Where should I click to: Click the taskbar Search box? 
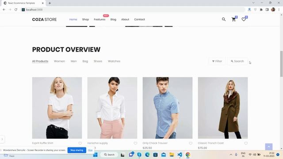[x=109, y=155]
